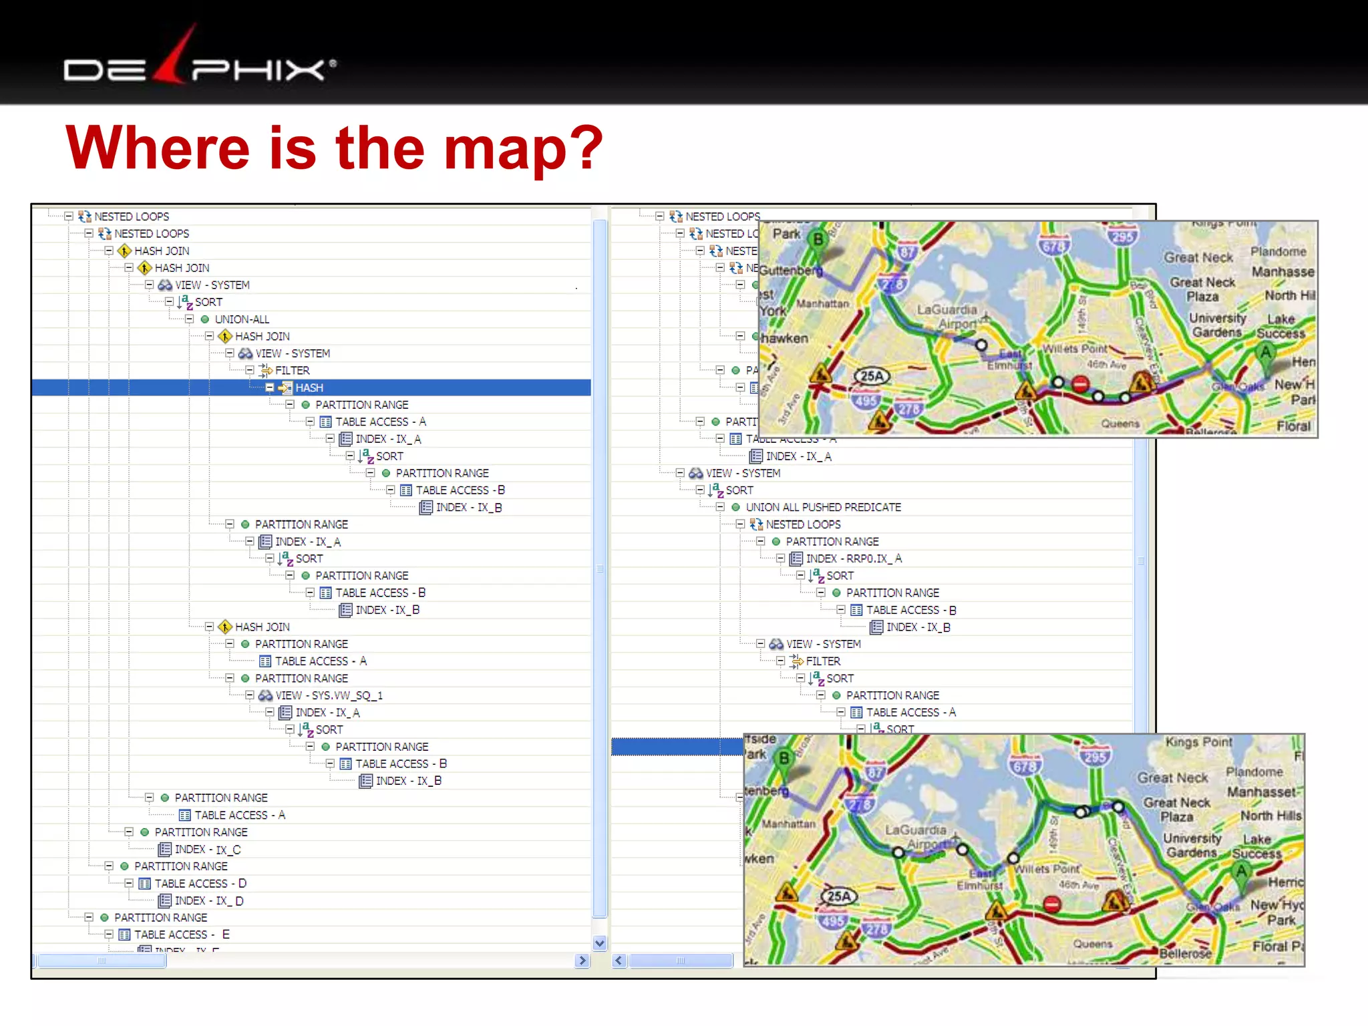The image size is (1368, 1026).
Task: Click table icon next to TABLE ACCESS - D
Action: tap(144, 883)
